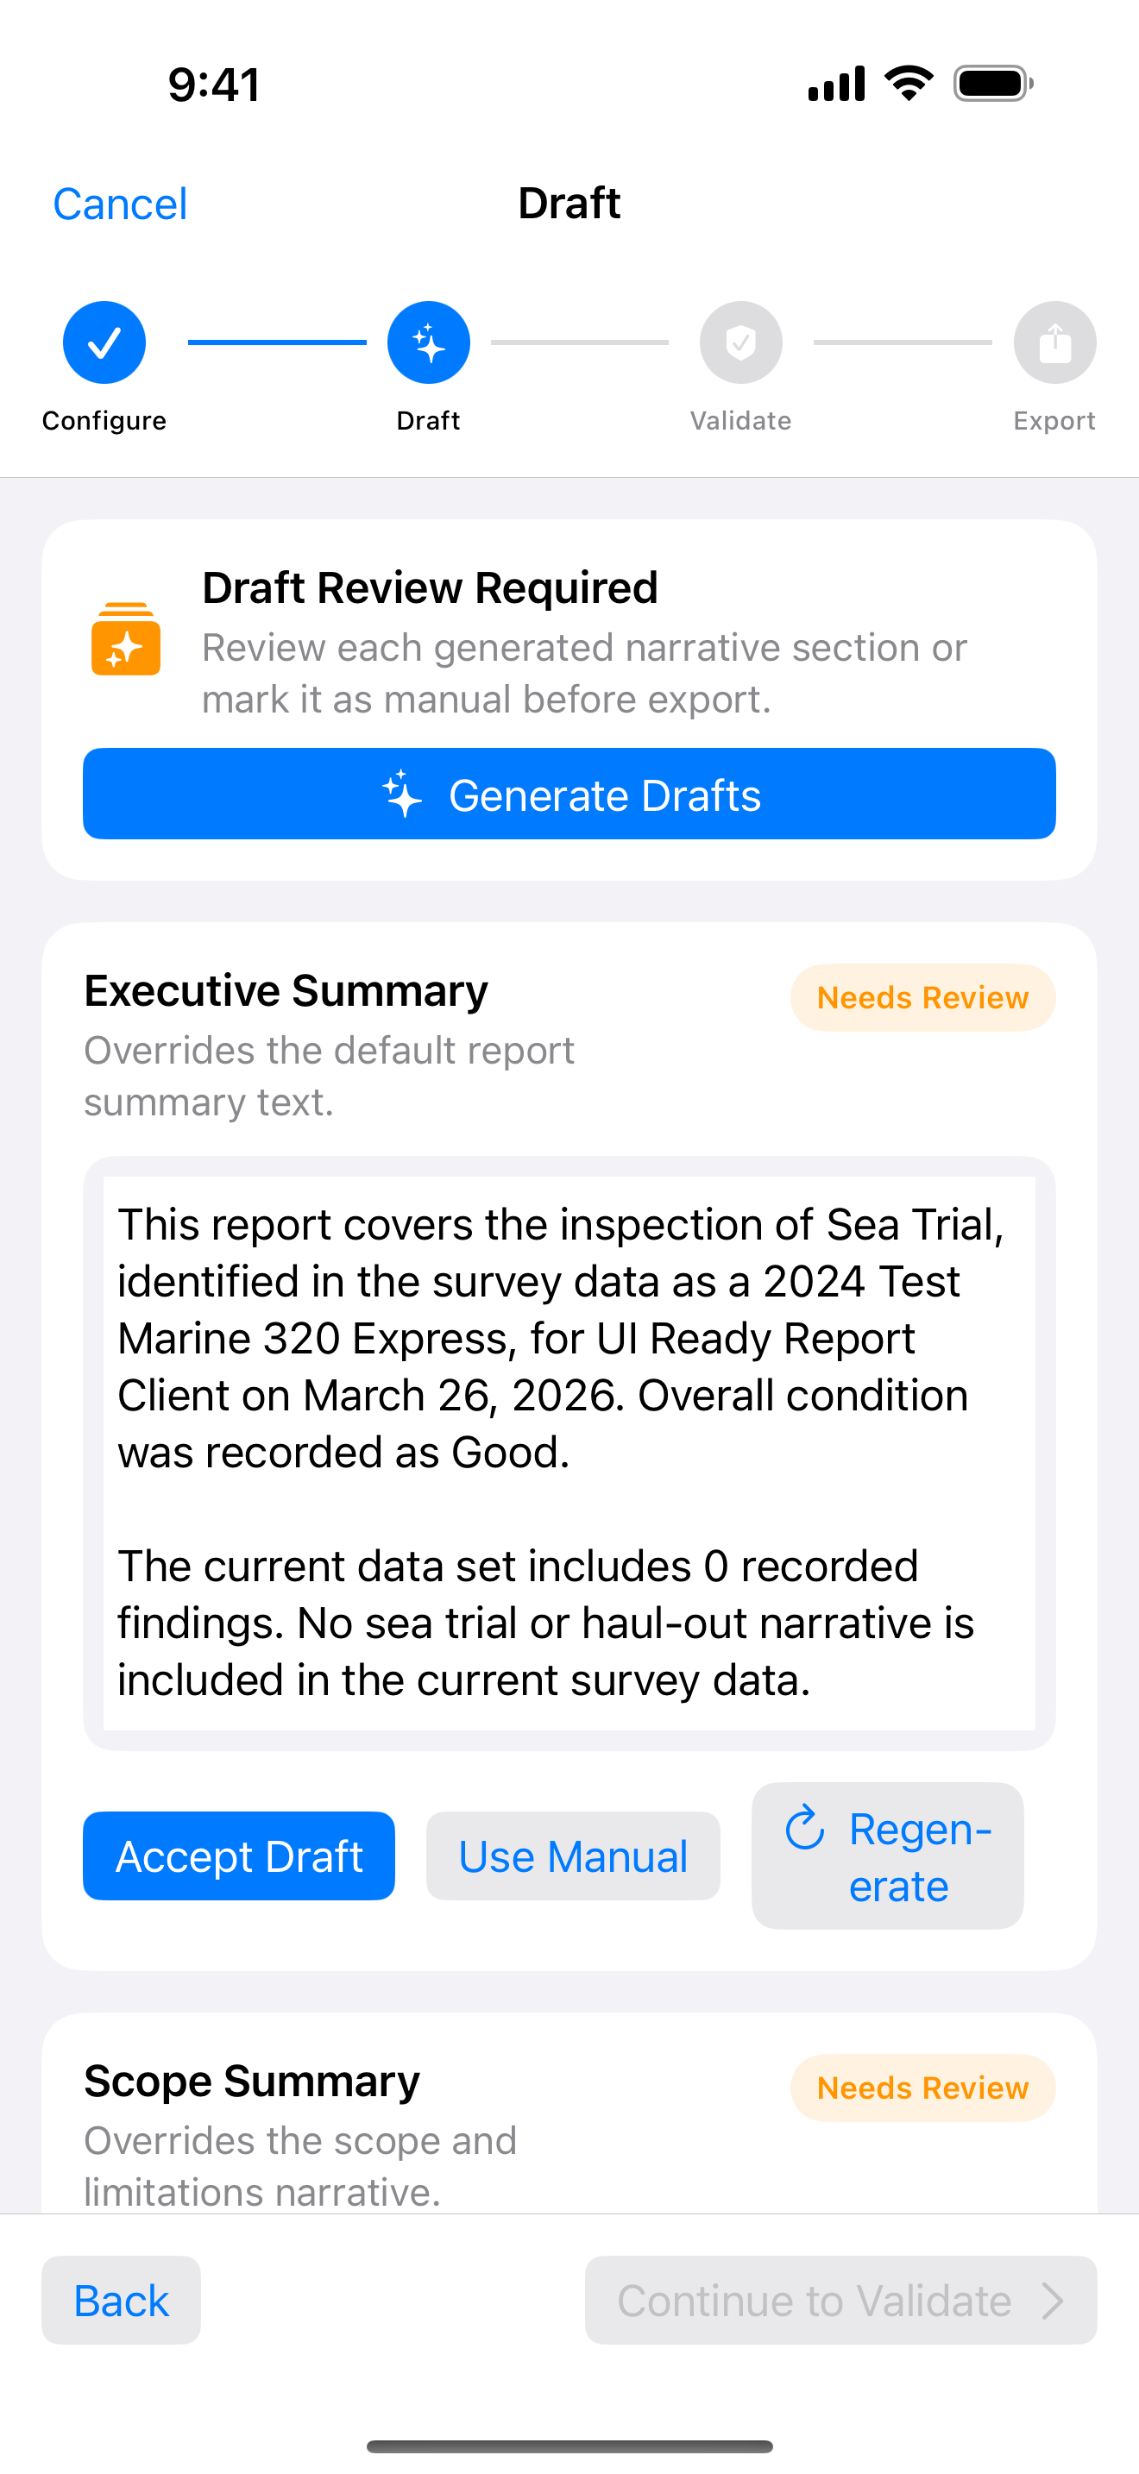Tap the Configure step checkmark icon
The width and height of the screenshot is (1139, 2474).
tap(104, 342)
